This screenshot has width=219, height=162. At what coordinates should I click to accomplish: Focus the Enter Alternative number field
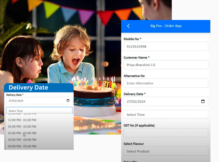tap(166, 83)
